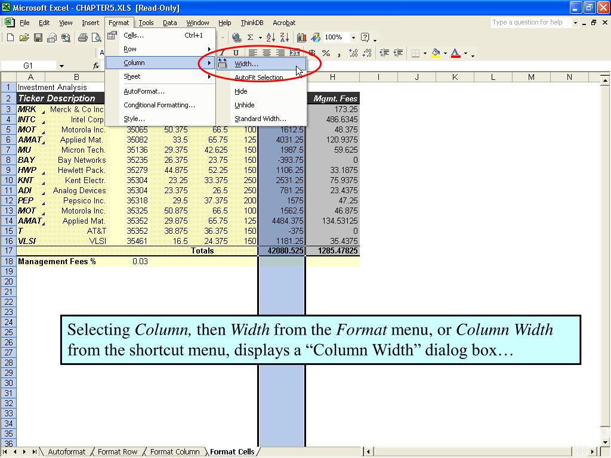The width and height of the screenshot is (611, 458).
Task: Click the Decrease Indent icon
Action: (x=384, y=53)
